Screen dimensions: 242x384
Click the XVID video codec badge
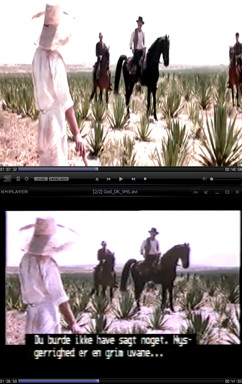pyautogui.click(x=41, y=179)
